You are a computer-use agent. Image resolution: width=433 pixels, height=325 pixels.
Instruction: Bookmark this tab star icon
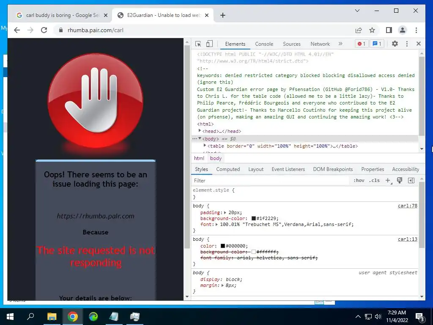[x=372, y=30]
